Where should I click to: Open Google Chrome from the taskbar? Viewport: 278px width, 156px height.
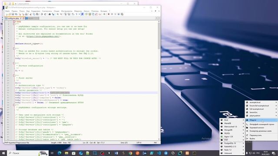130,153
